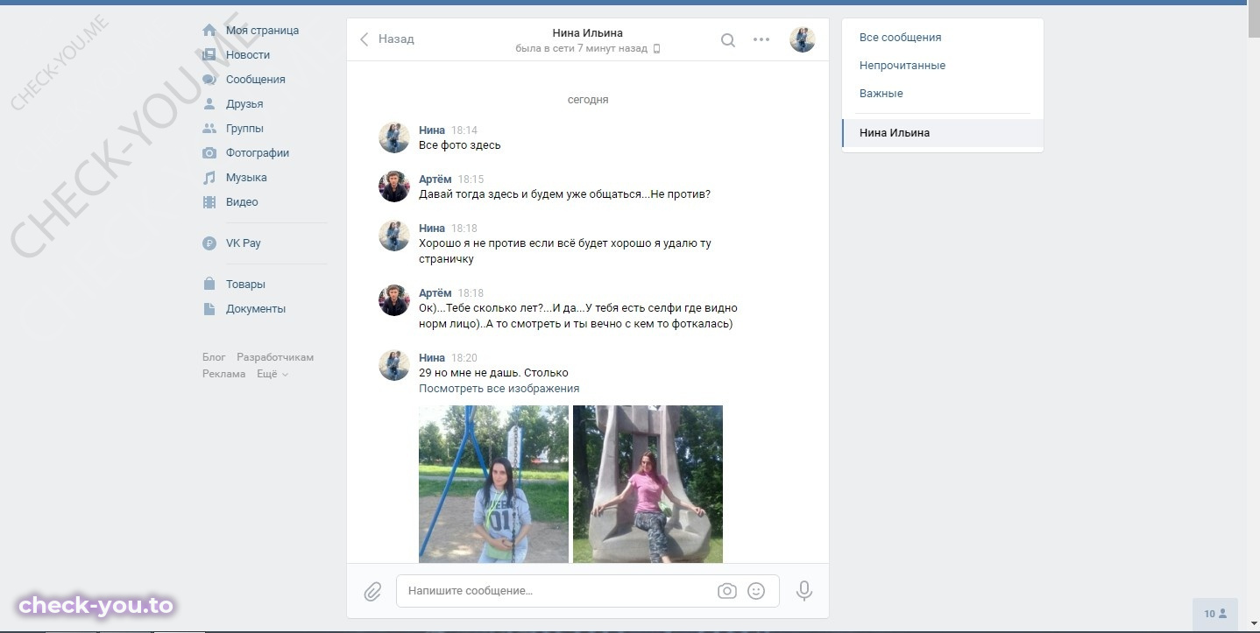
Task: Click the Сообщения speech bubble icon
Action: (209, 80)
